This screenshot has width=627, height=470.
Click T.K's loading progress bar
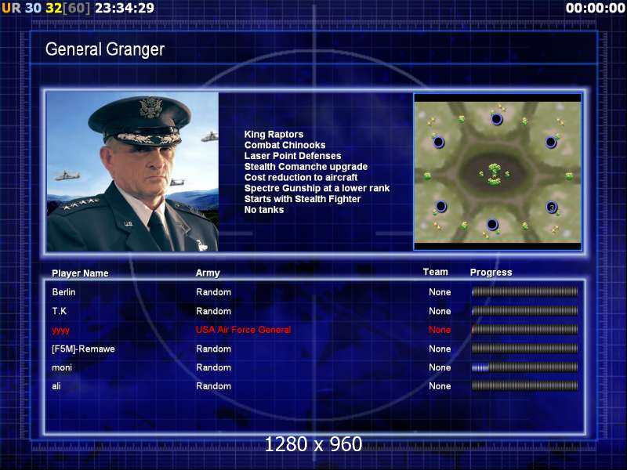pyautogui.click(x=524, y=311)
